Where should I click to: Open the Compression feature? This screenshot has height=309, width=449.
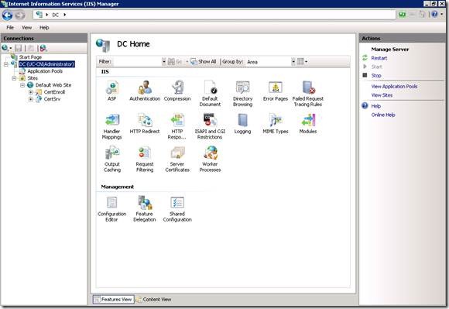pyautogui.click(x=177, y=91)
